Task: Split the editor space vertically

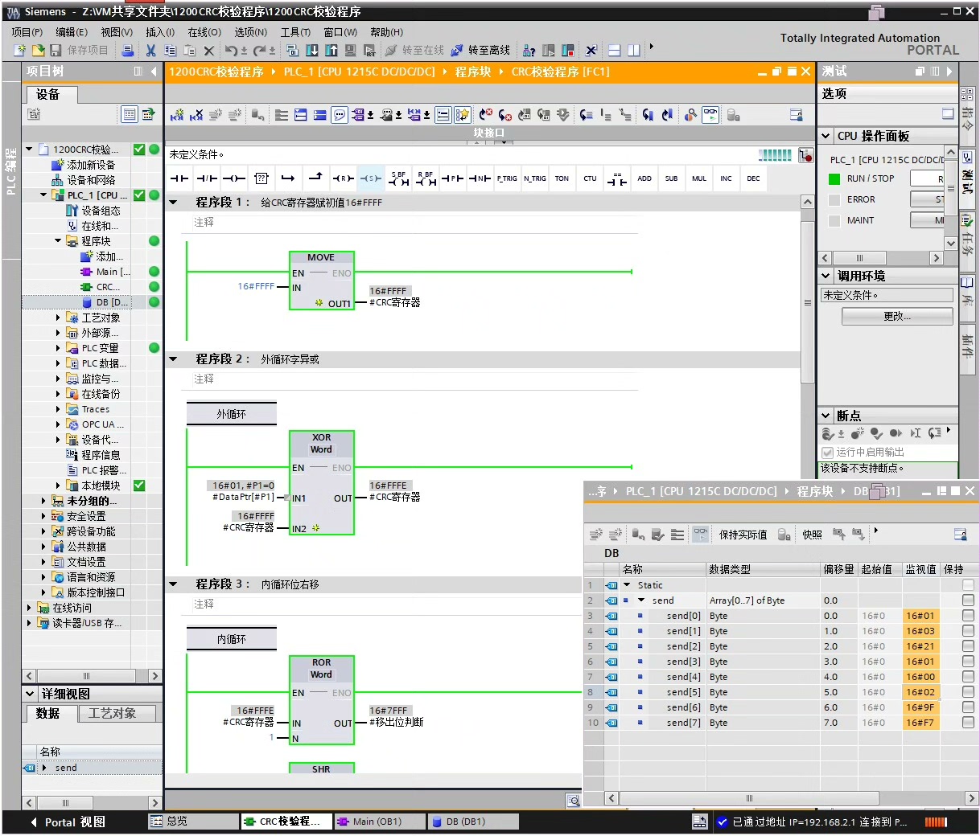Action: pos(634,50)
